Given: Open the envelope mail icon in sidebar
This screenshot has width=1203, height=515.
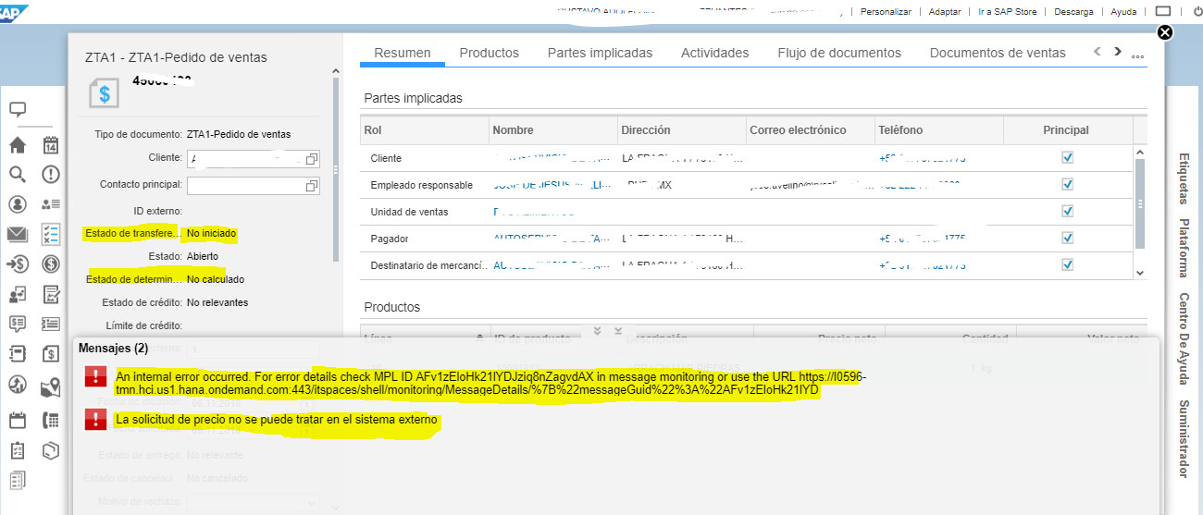Looking at the screenshot, I should 18,234.
